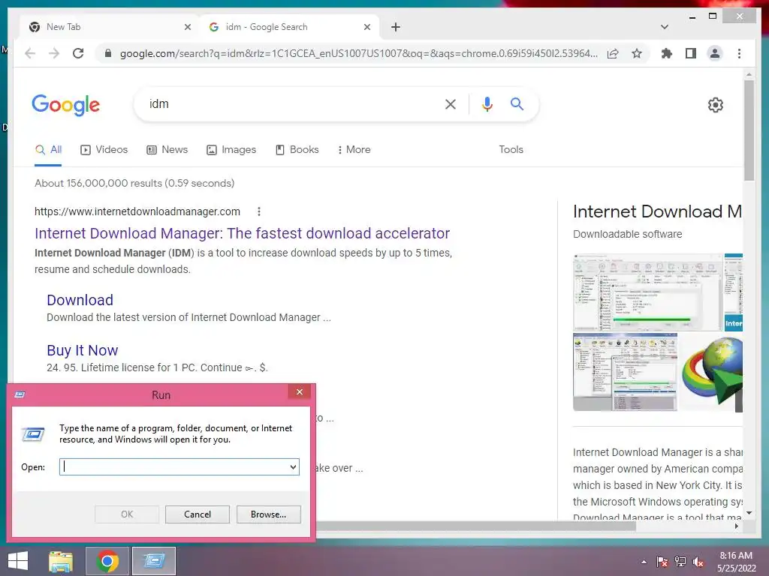The height and width of the screenshot is (576, 769).
Task: Close the New Tab tab
Action: click(187, 27)
